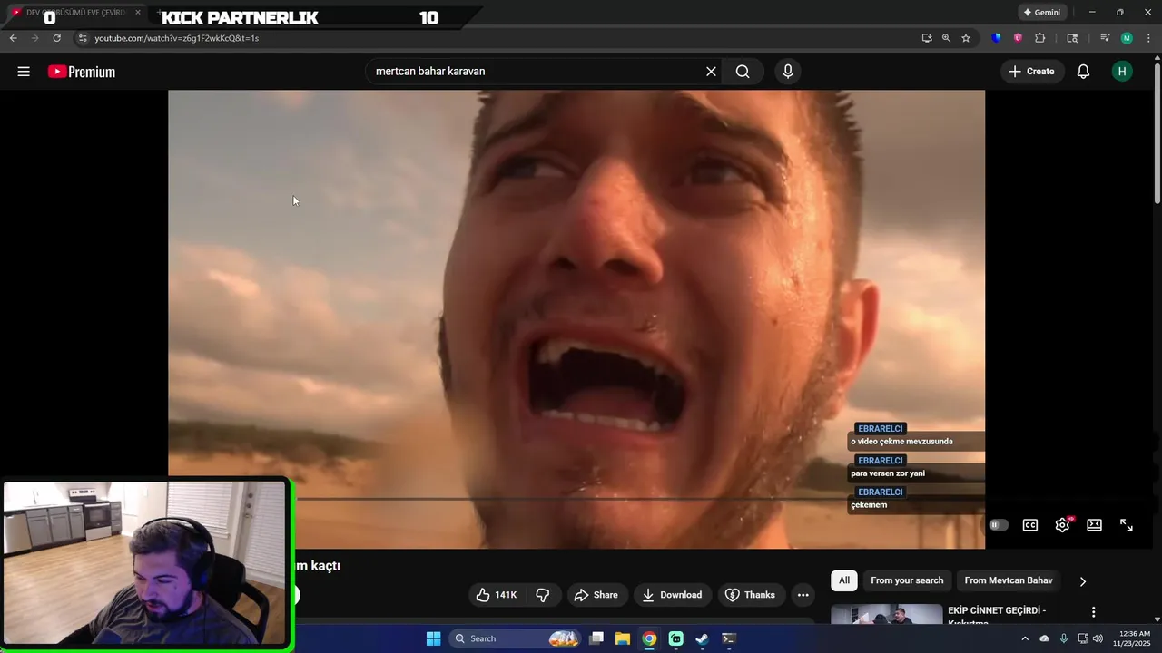Select From Mevtcan Bahav chip

tap(1009, 580)
